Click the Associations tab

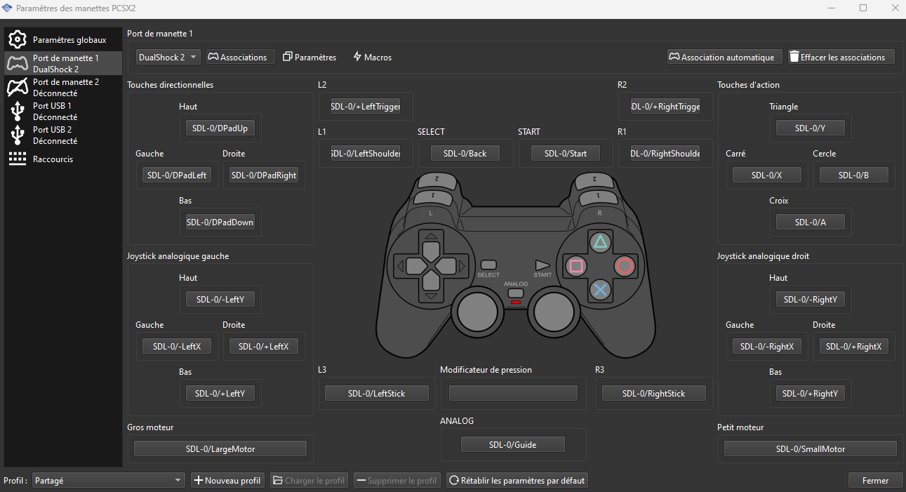pos(238,58)
